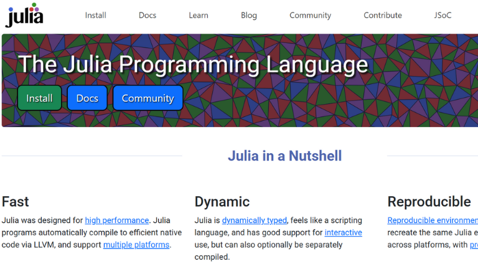Screen dimensions: 478x279
Task: Open the 'dynamically typed' link
Action: point(254,220)
